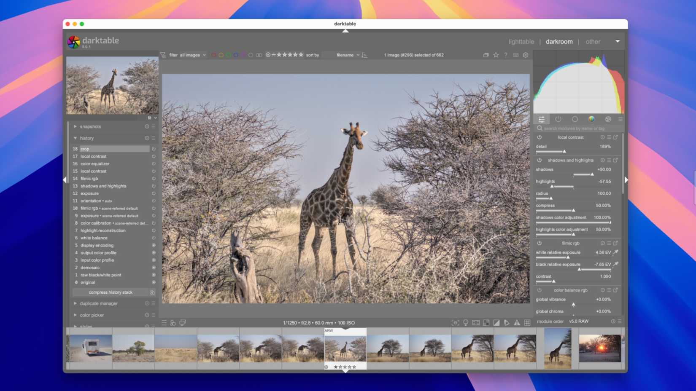Expand the snapshots panel

click(90, 126)
